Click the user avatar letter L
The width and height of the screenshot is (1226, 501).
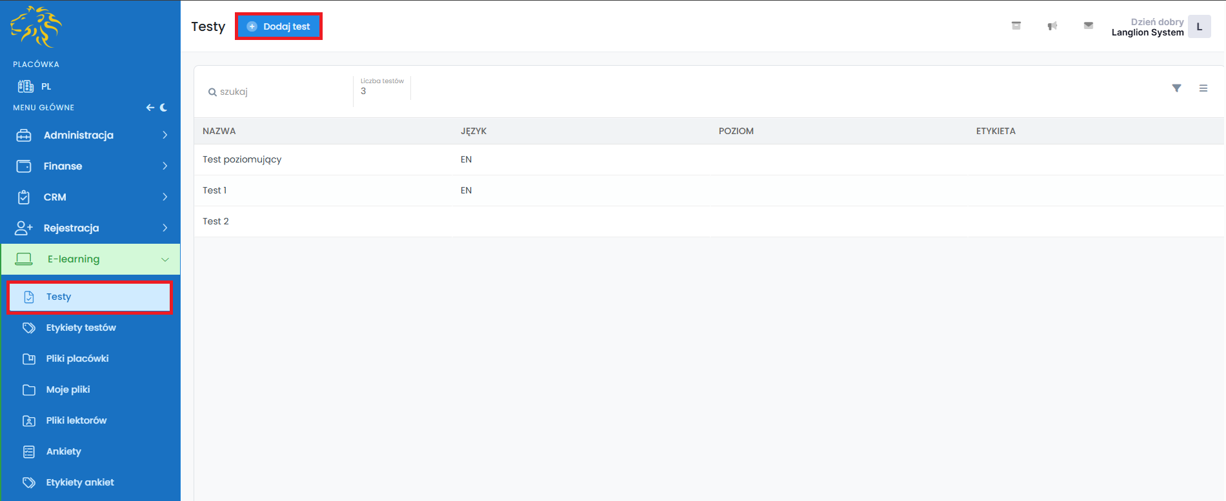[1199, 27]
